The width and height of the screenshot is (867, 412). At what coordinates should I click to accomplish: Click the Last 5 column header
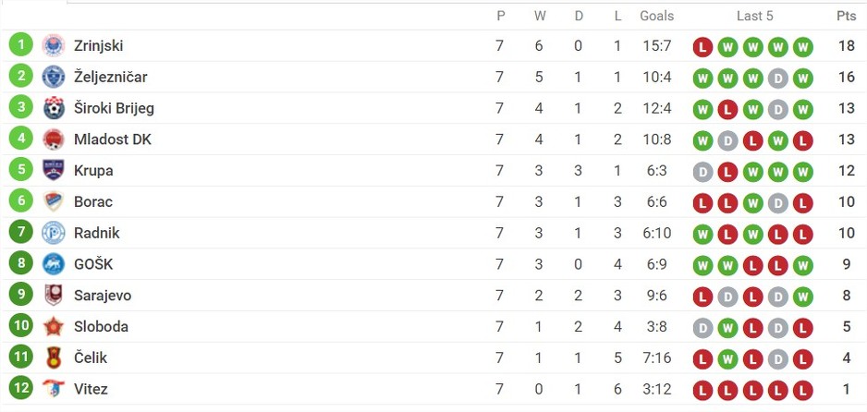tap(755, 16)
